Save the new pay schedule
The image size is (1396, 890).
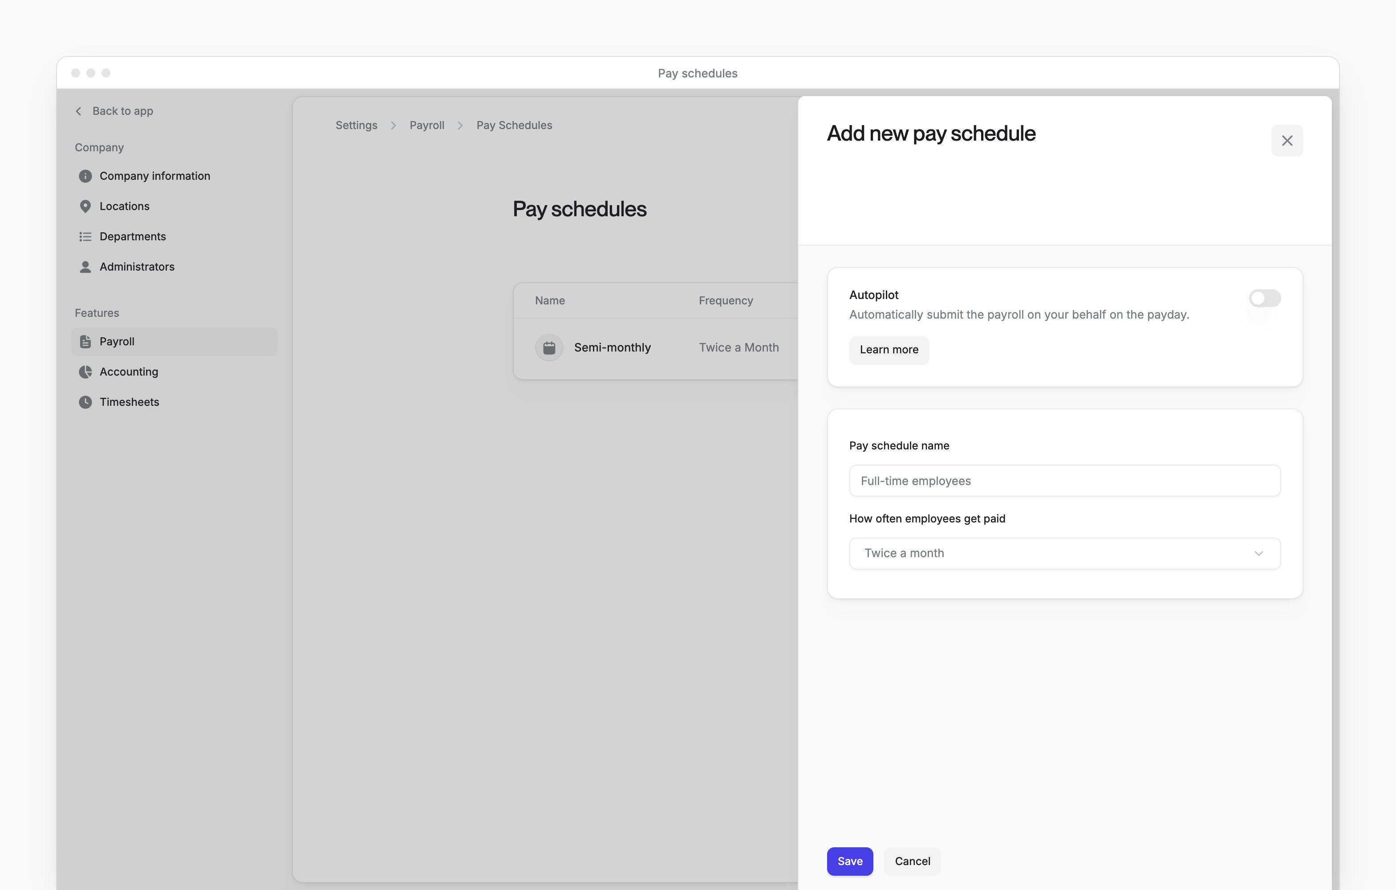850,861
